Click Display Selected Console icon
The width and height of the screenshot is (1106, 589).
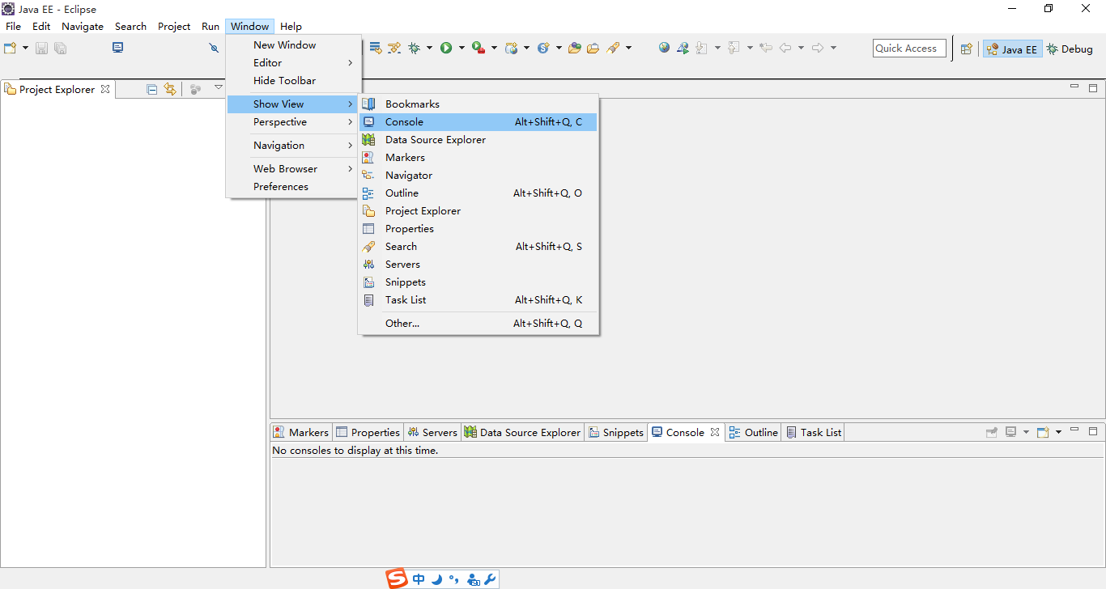point(1010,432)
